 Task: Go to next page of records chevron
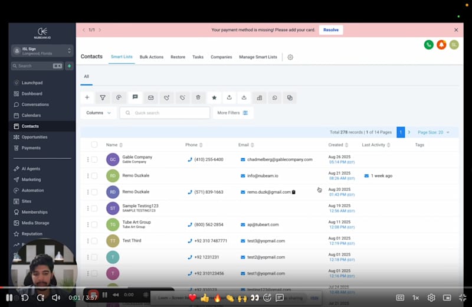pos(409,132)
